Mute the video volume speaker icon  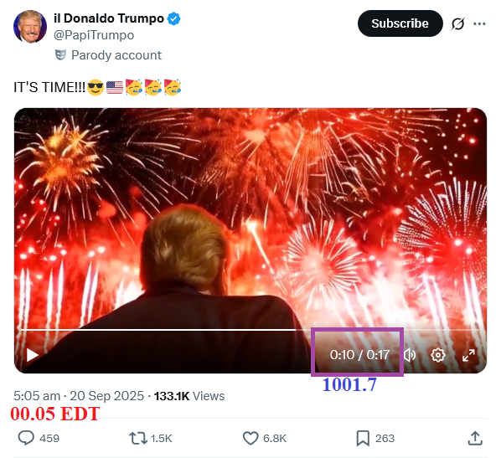tap(410, 355)
